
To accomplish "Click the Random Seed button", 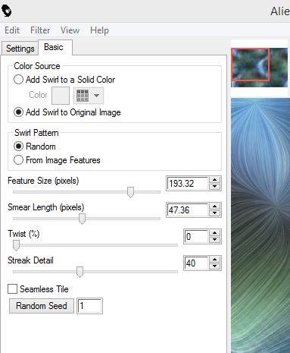I will click(x=42, y=306).
